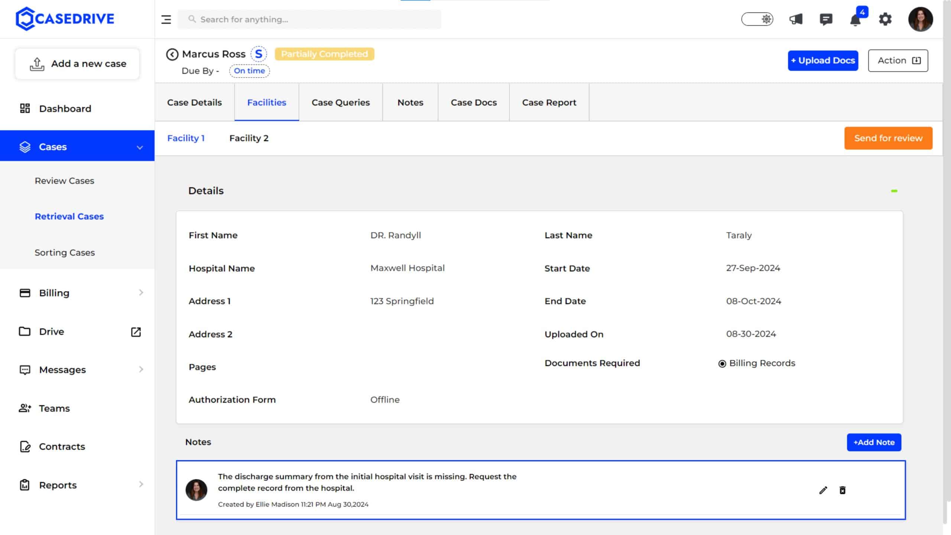951x535 pixels.
Task: Click the DR. Randyll first name value
Action: (x=396, y=235)
